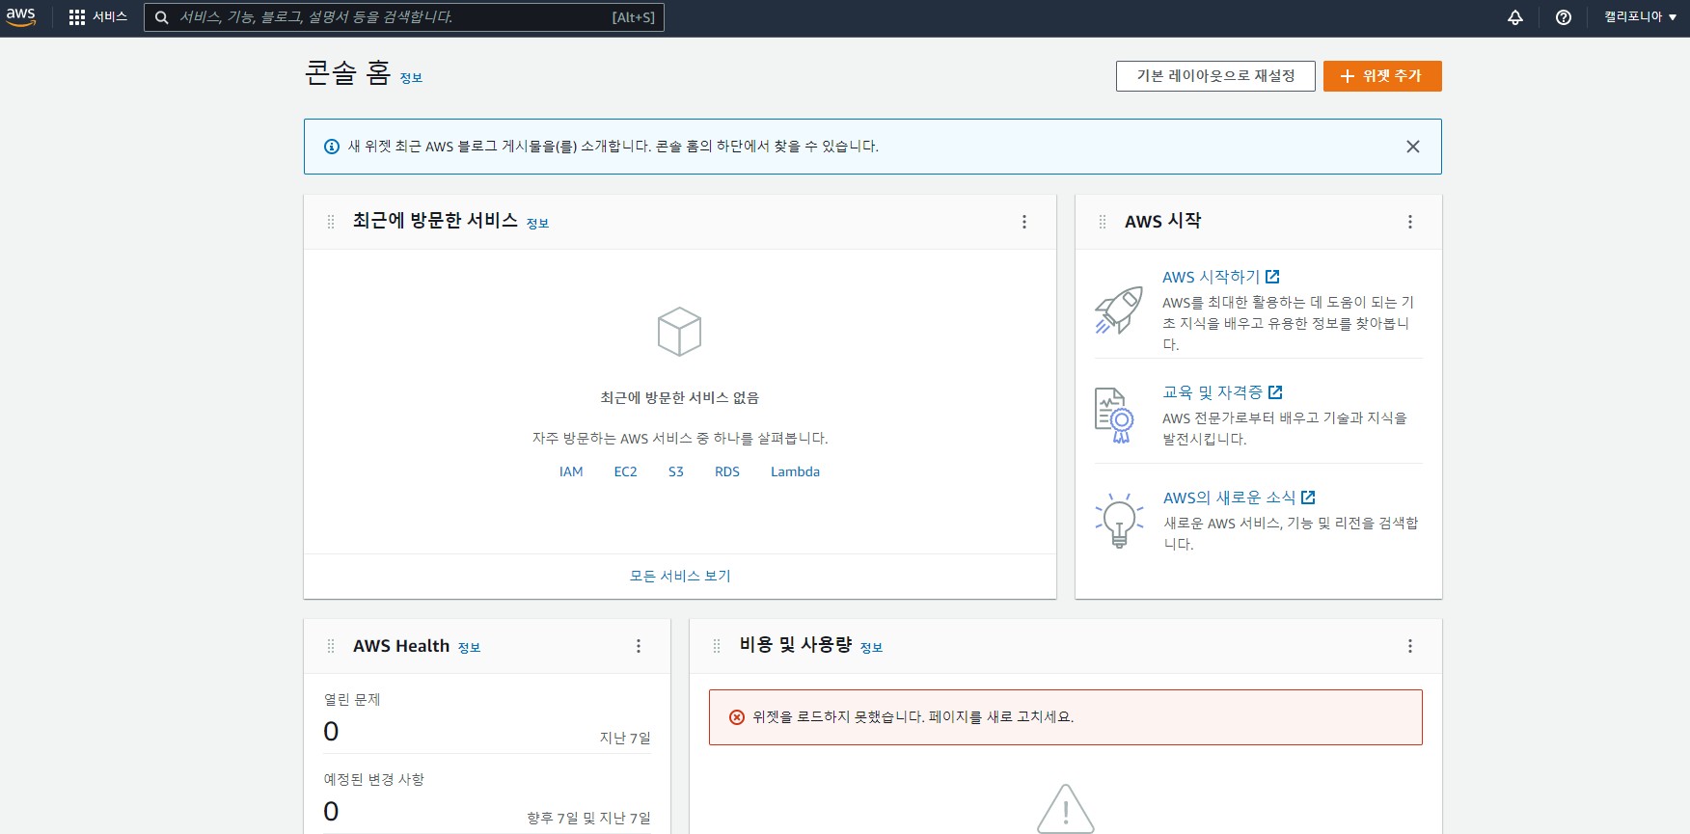The height and width of the screenshot is (834, 1690).
Task: Focus the AWS services search field
Action: [404, 17]
